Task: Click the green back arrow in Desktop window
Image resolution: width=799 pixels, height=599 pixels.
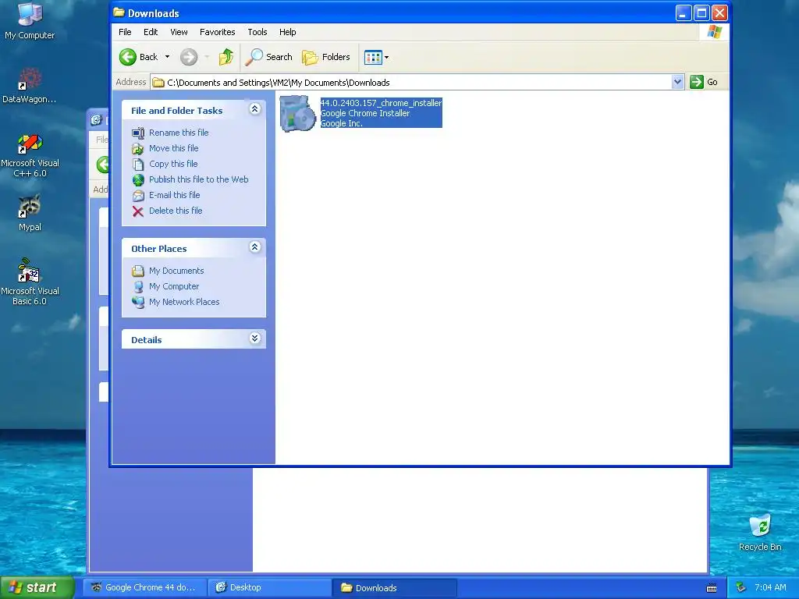Action: [103, 165]
